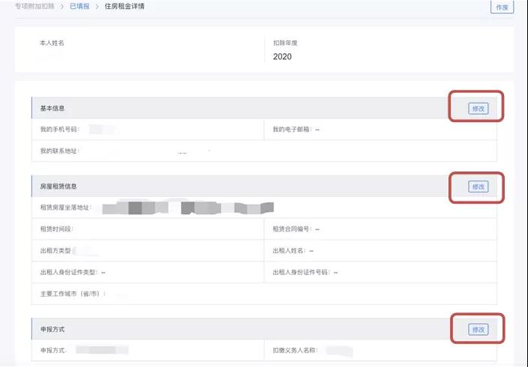Screen dimensions: 528x367
Task: Click the 主要工作城市 row
Action: (x=72, y=294)
